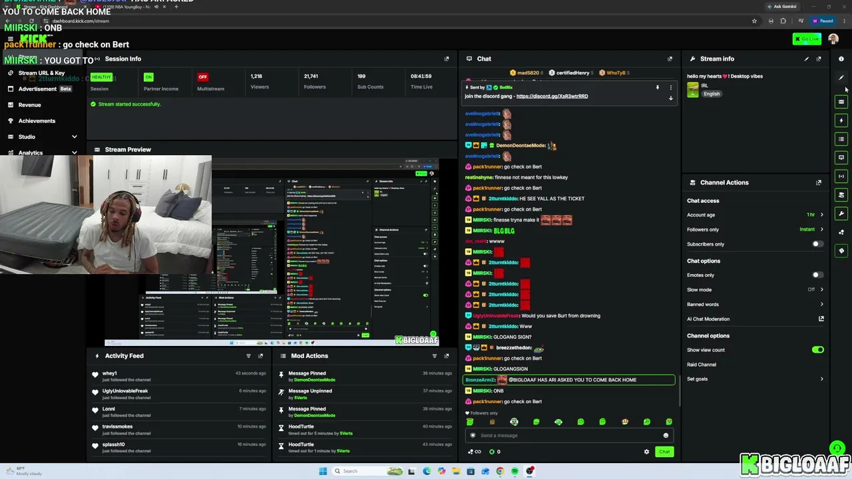Open the user profile avatar
This screenshot has width=852, height=479.
833,39
